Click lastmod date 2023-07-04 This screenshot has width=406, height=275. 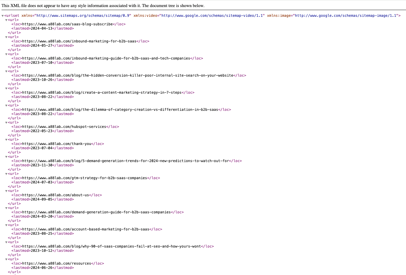pyautogui.click(x=41, y=148)
